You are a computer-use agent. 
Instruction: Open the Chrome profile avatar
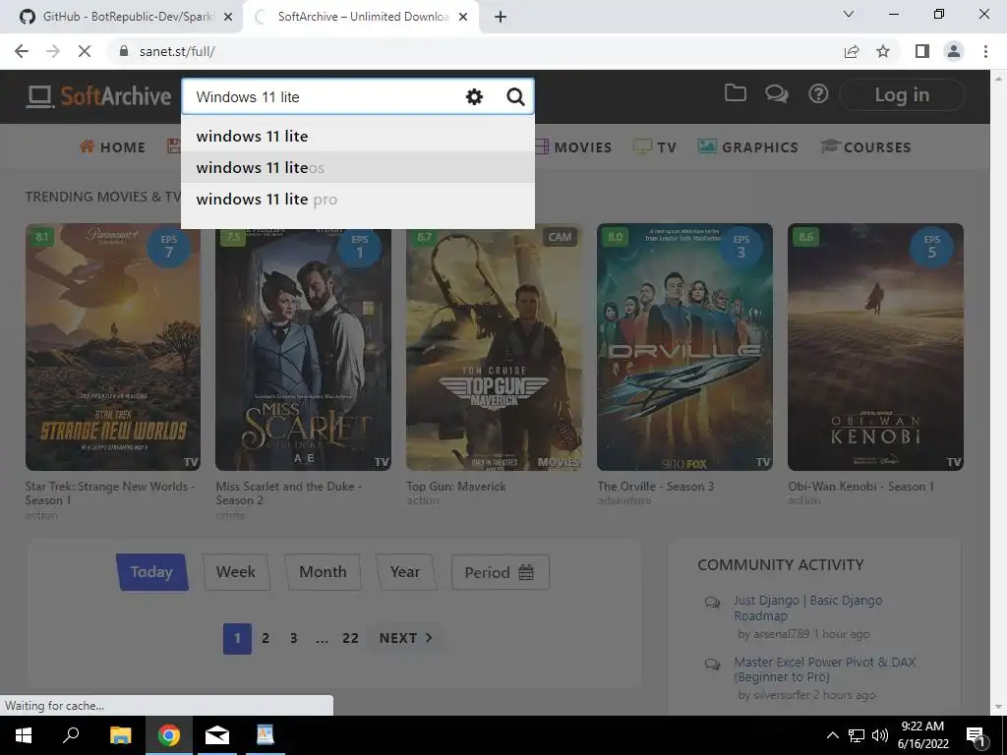[x=954, y=51]
